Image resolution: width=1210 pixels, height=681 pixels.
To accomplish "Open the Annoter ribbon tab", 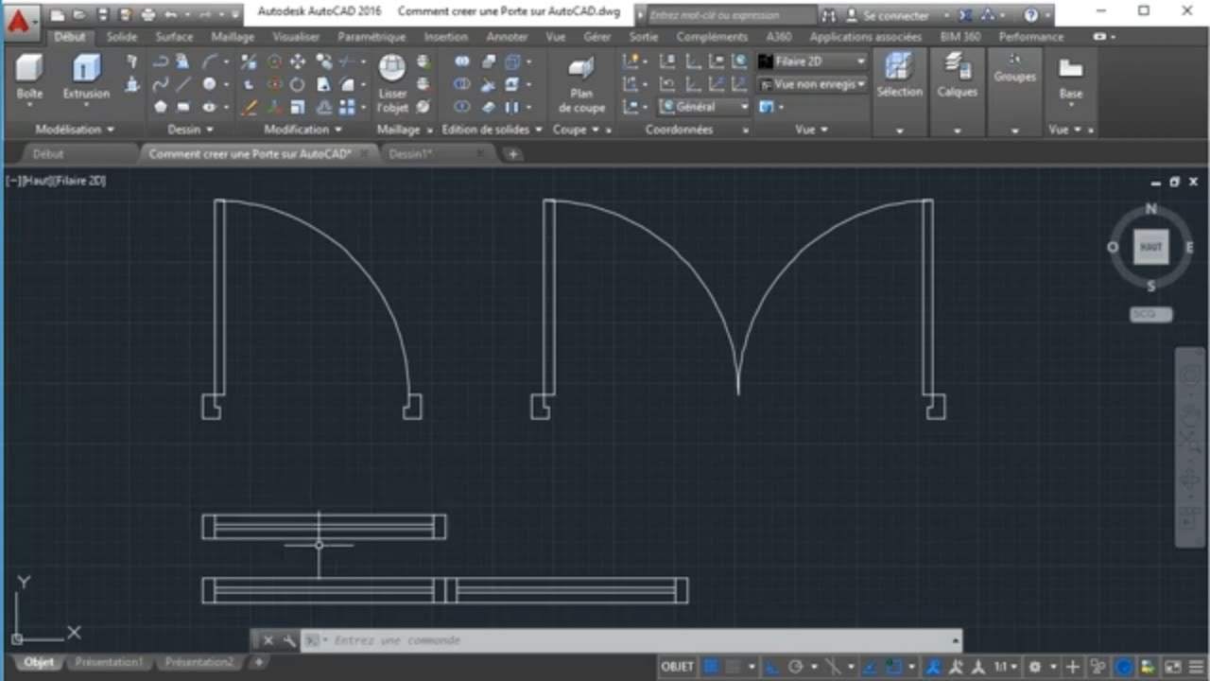I will click(507, 37).
